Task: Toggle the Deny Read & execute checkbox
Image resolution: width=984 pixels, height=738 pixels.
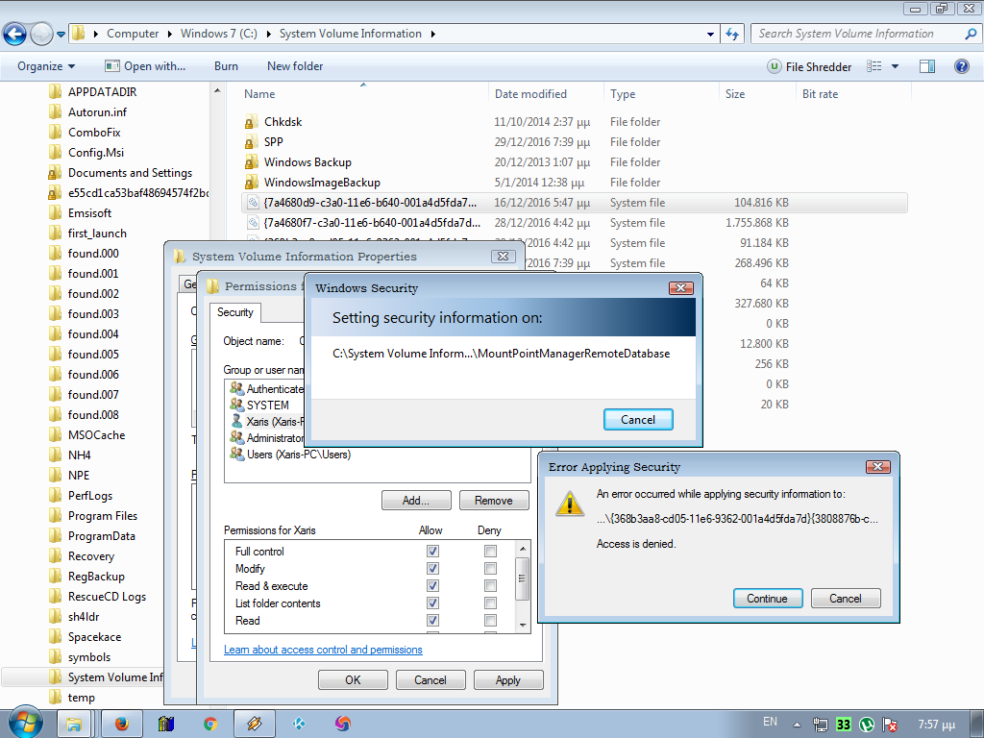Action: tap(490, 585)
